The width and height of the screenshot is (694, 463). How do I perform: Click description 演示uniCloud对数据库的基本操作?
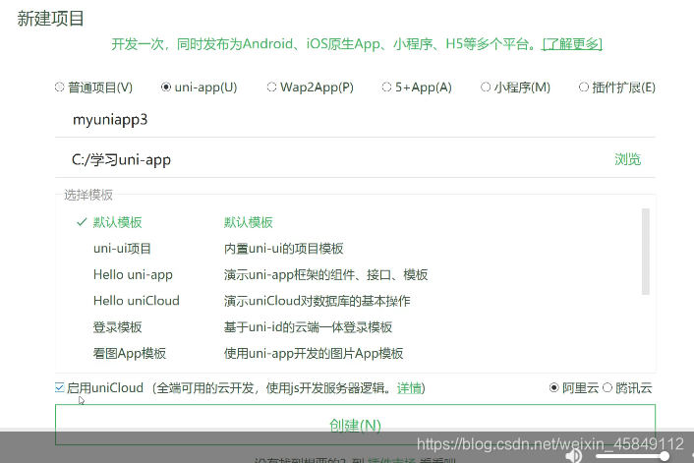click(317, 301)
